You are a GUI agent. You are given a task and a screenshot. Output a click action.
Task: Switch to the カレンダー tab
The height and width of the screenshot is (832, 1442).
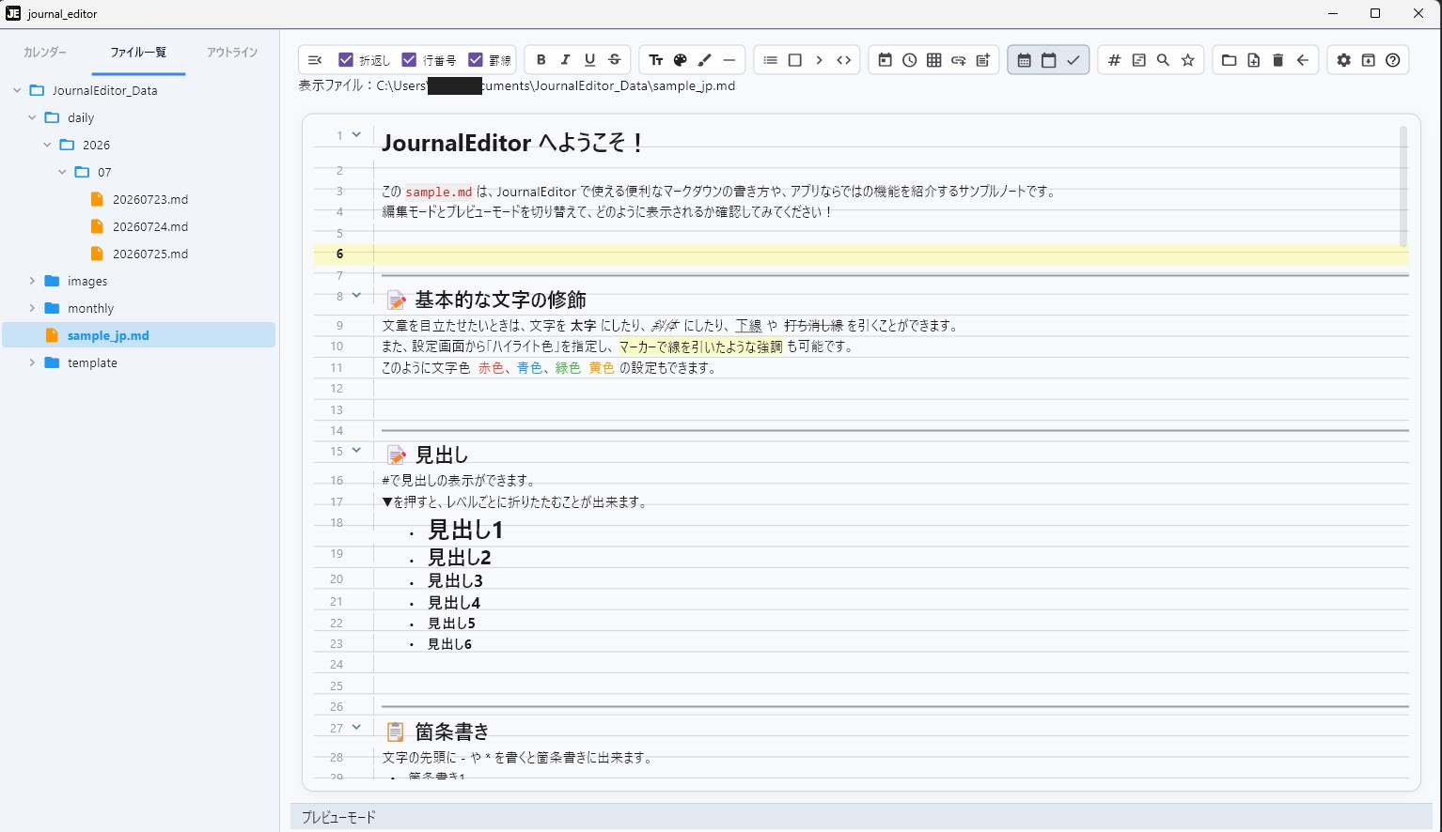45,53
